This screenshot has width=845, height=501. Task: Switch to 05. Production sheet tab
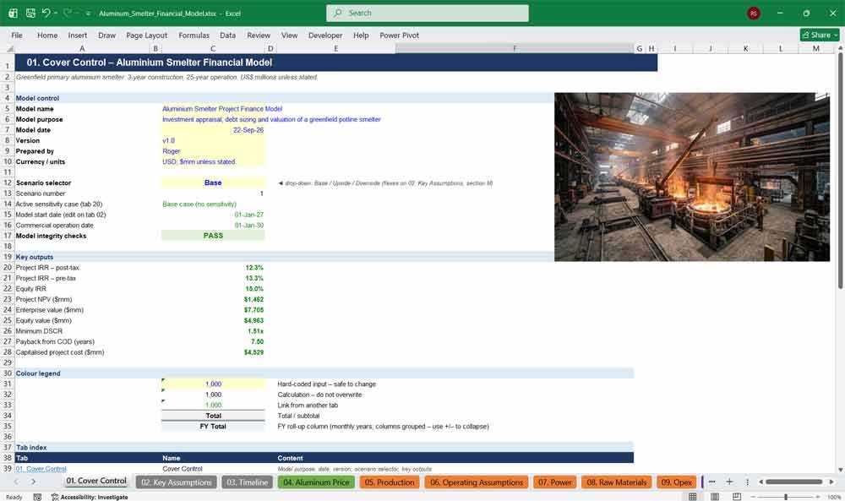tap(390, 482)
